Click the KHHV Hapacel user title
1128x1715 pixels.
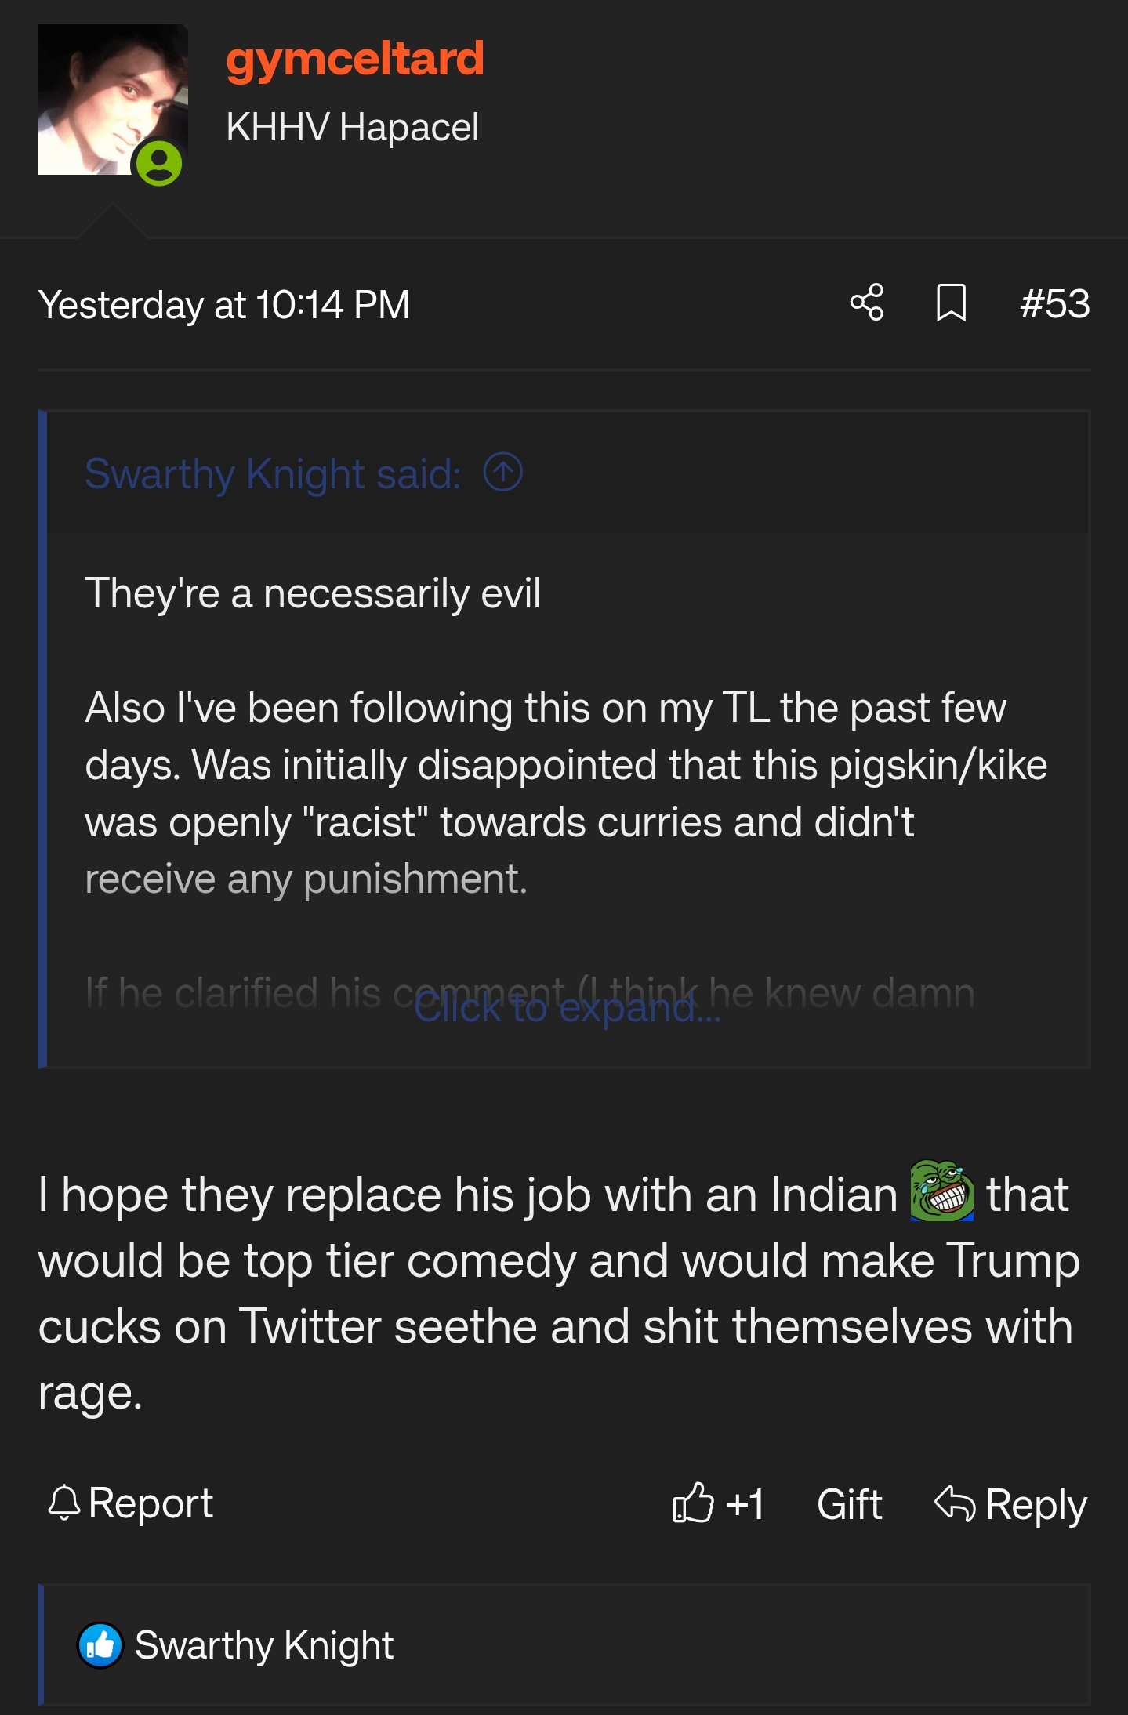352,127
